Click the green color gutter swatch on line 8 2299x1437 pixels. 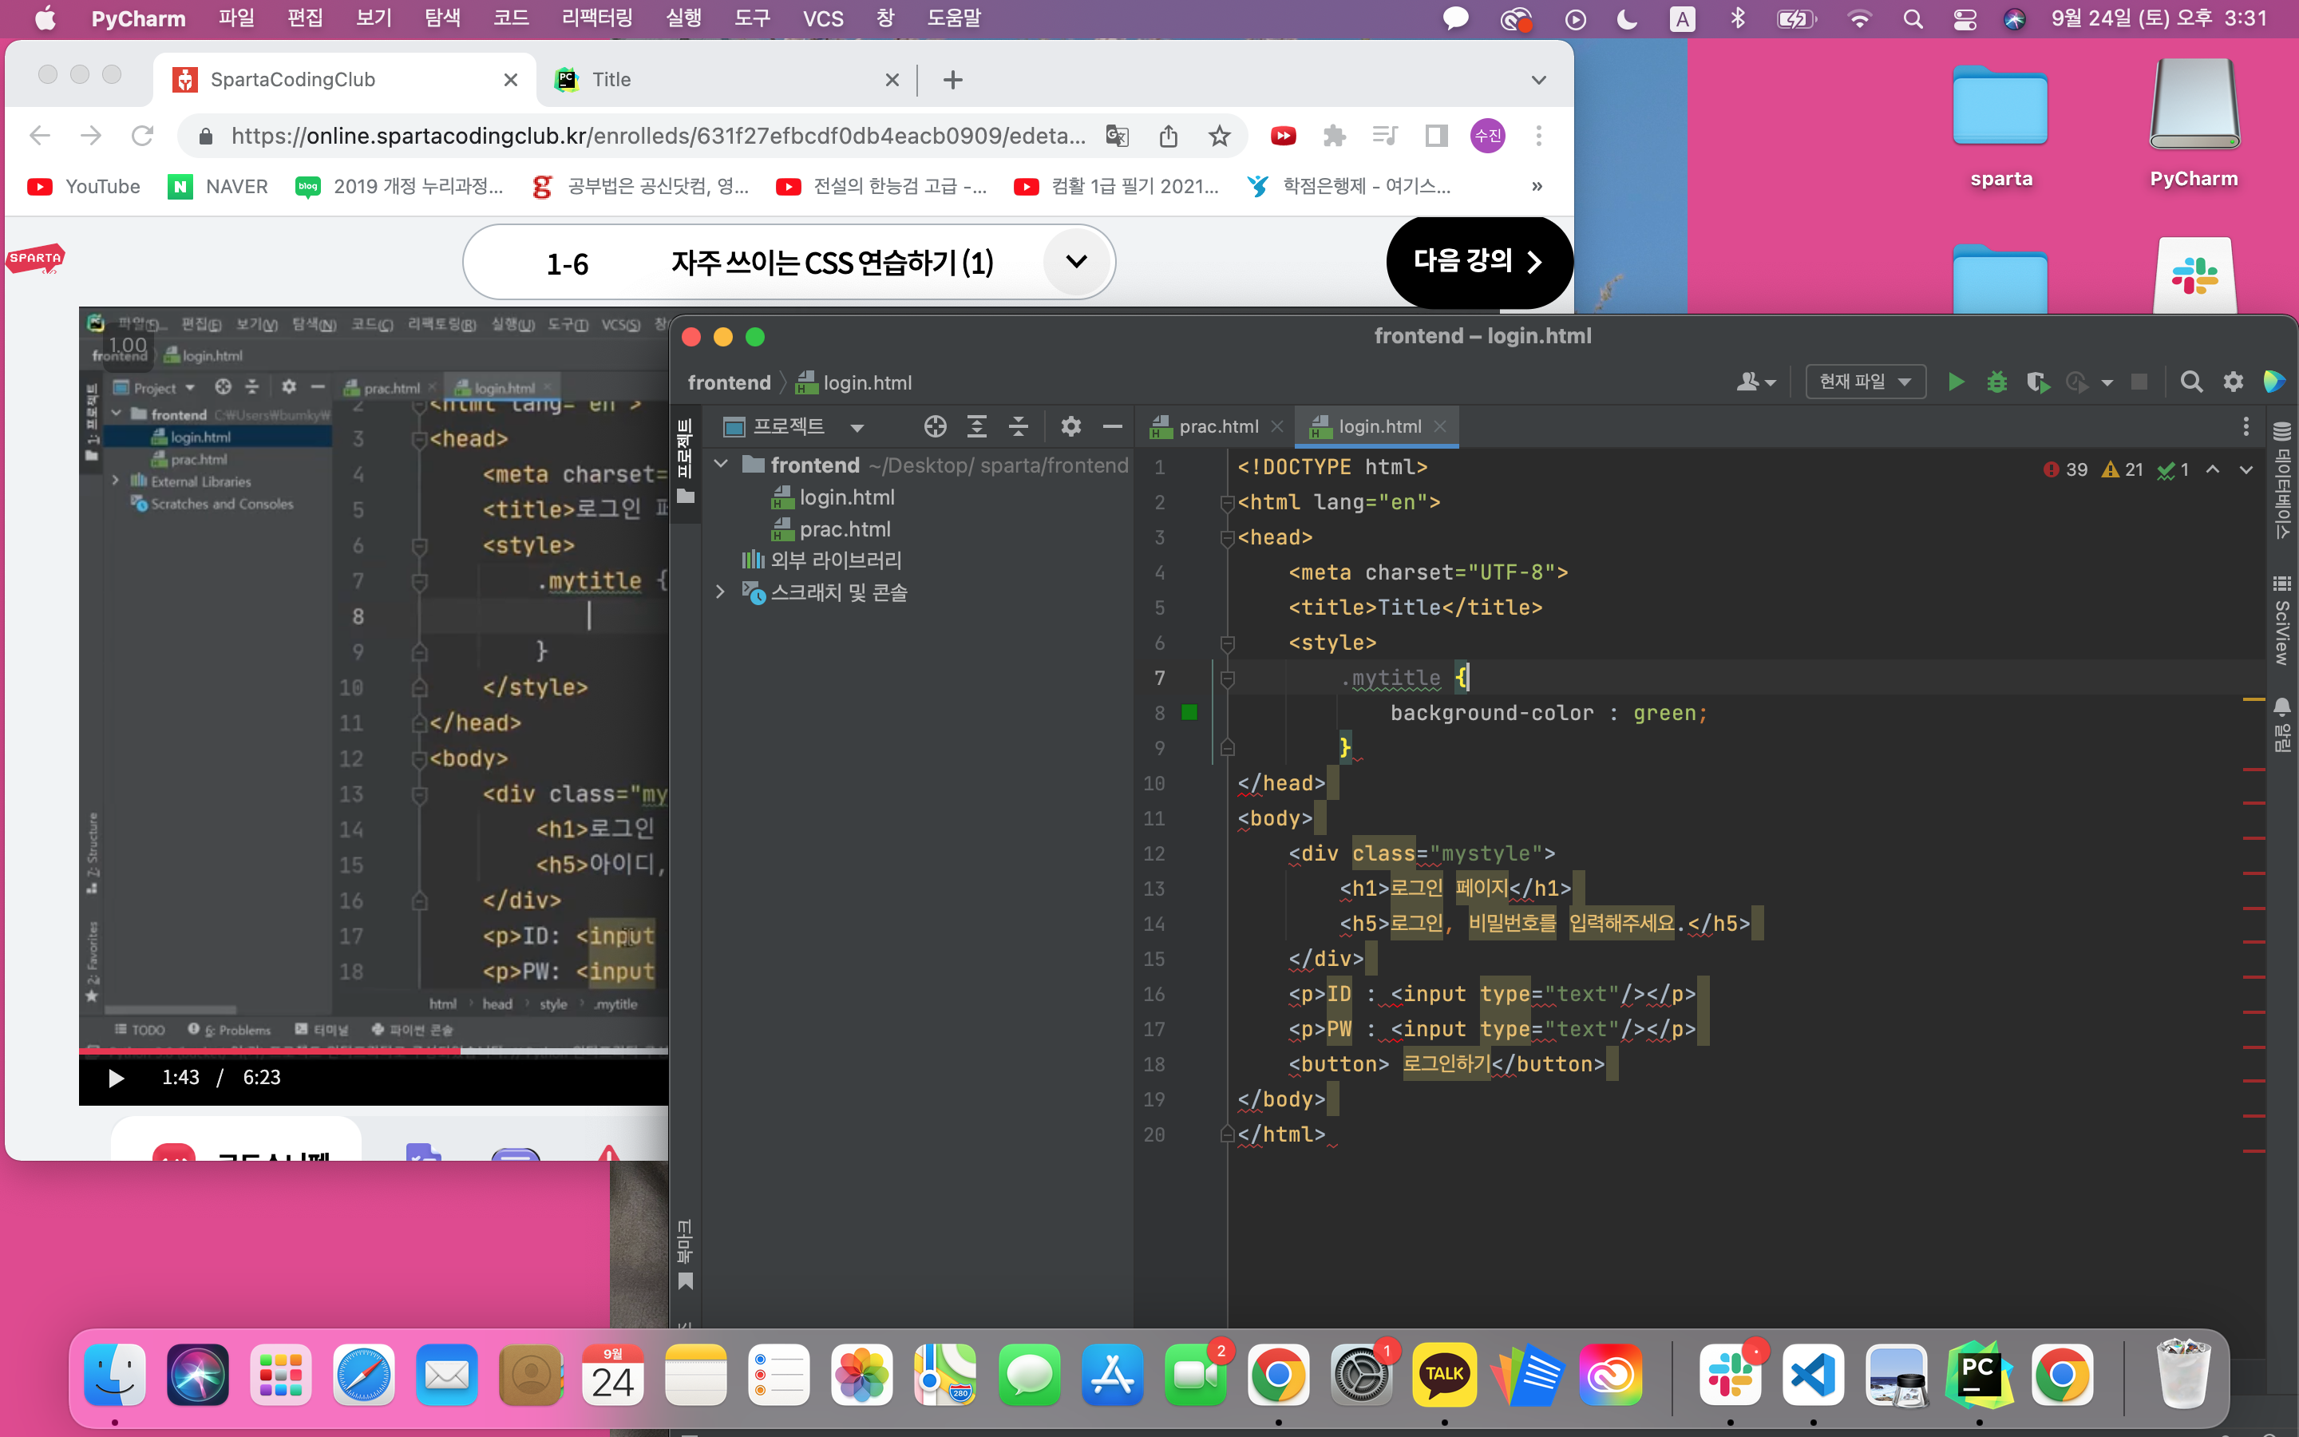tap(1189, 713)
